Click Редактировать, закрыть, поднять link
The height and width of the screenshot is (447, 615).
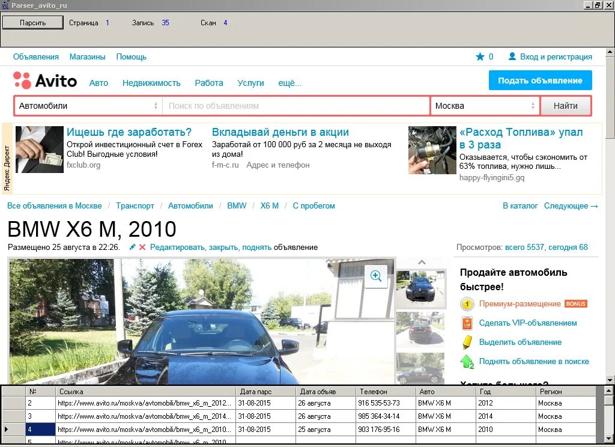click(211, 248)
